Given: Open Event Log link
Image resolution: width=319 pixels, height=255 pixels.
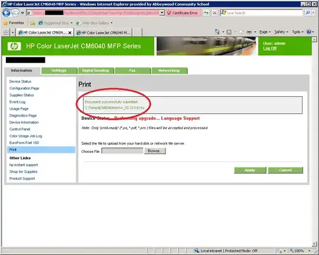Looking at the screenshot, I should pyautogui.click(x=17, y=102).
